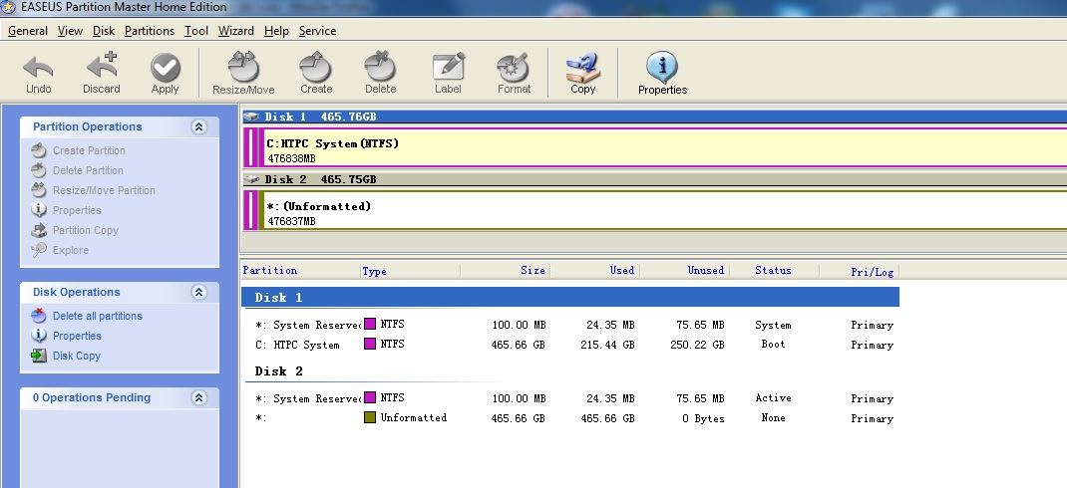Click the Disk Copy sidebar icon
The image size is (1067, 488).
(x=40, y=356)
